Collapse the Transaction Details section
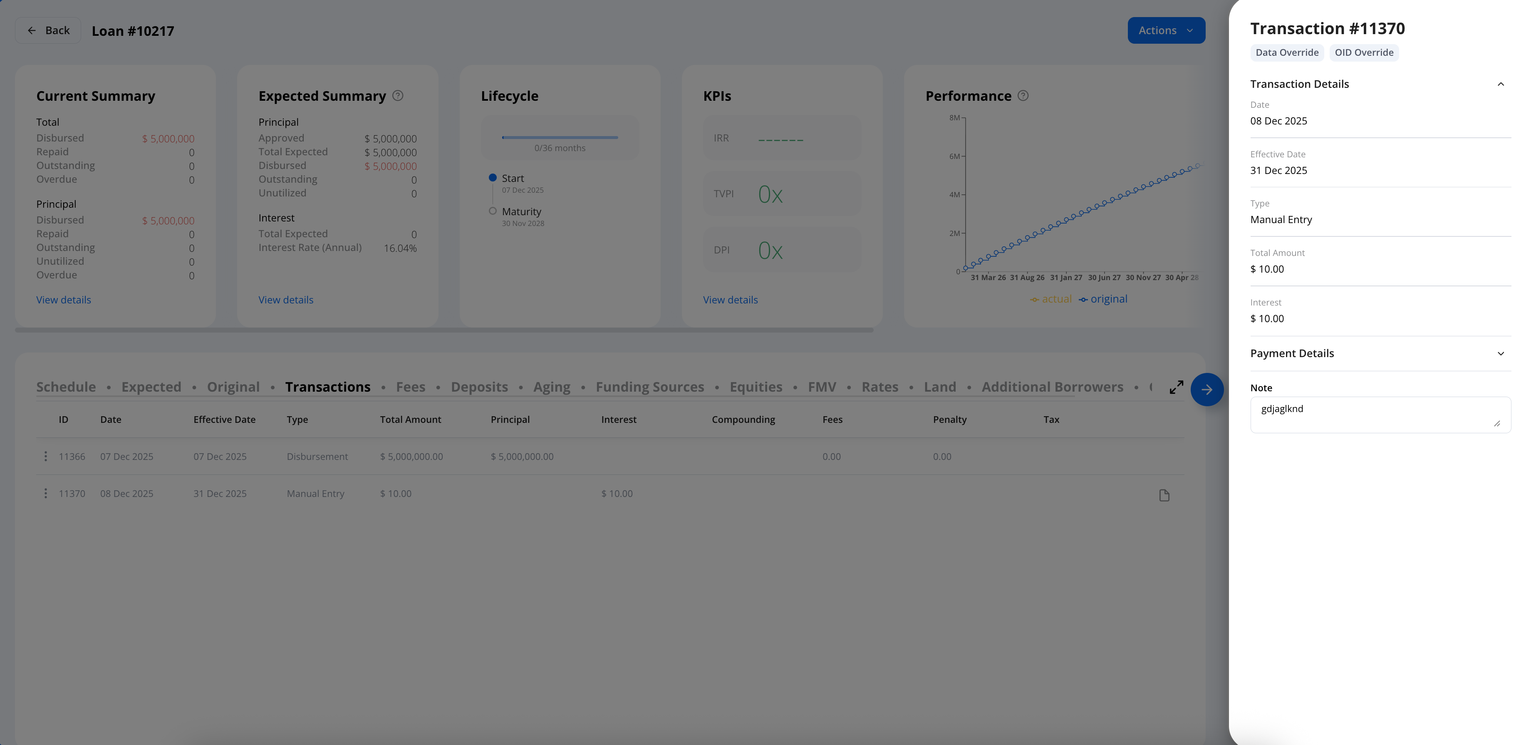Screen dimensions: 1531x745 1500,84
